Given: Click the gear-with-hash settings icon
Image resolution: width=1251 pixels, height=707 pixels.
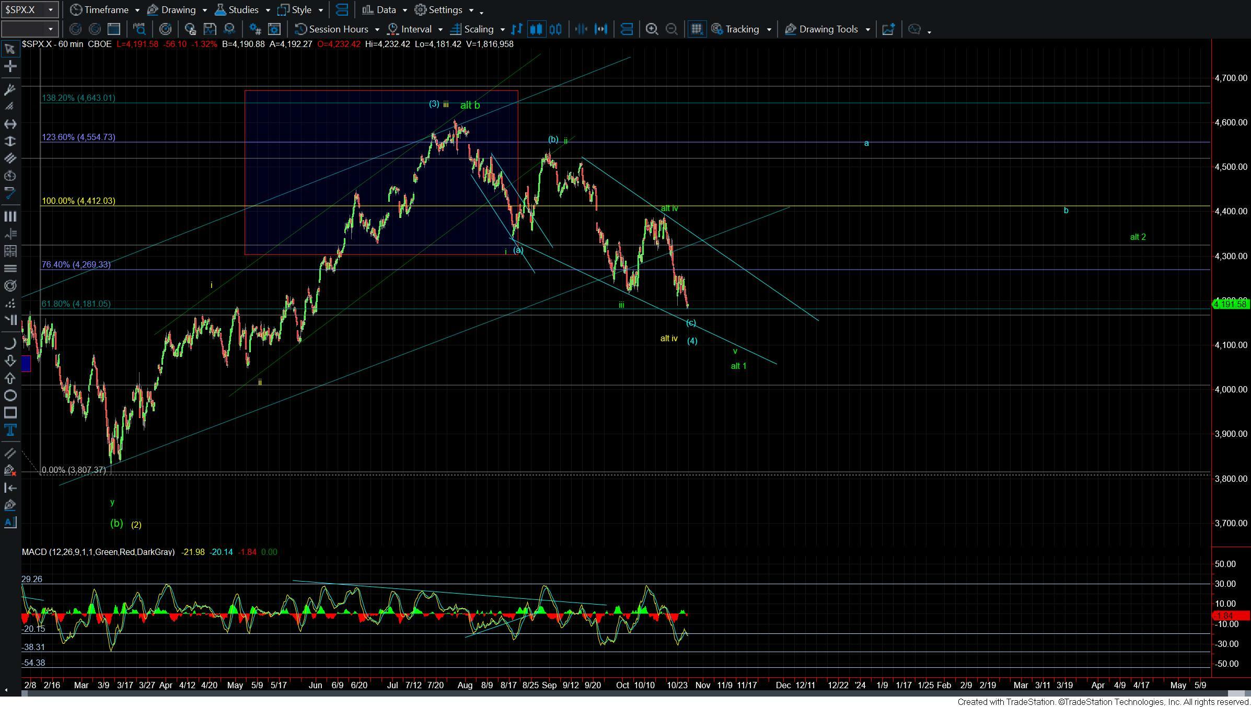Looking at the screenshot, I should [254, 29].
